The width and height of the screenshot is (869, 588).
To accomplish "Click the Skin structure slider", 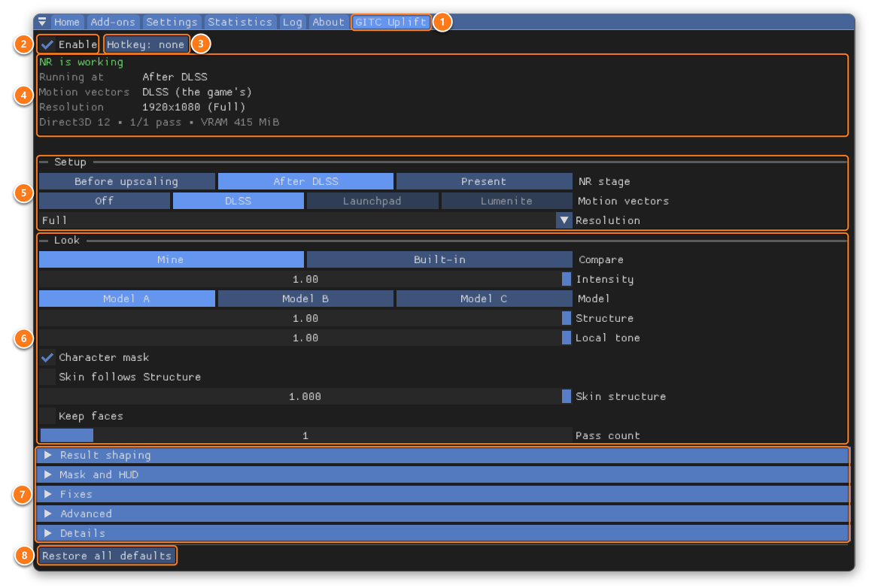I will 305,396.
